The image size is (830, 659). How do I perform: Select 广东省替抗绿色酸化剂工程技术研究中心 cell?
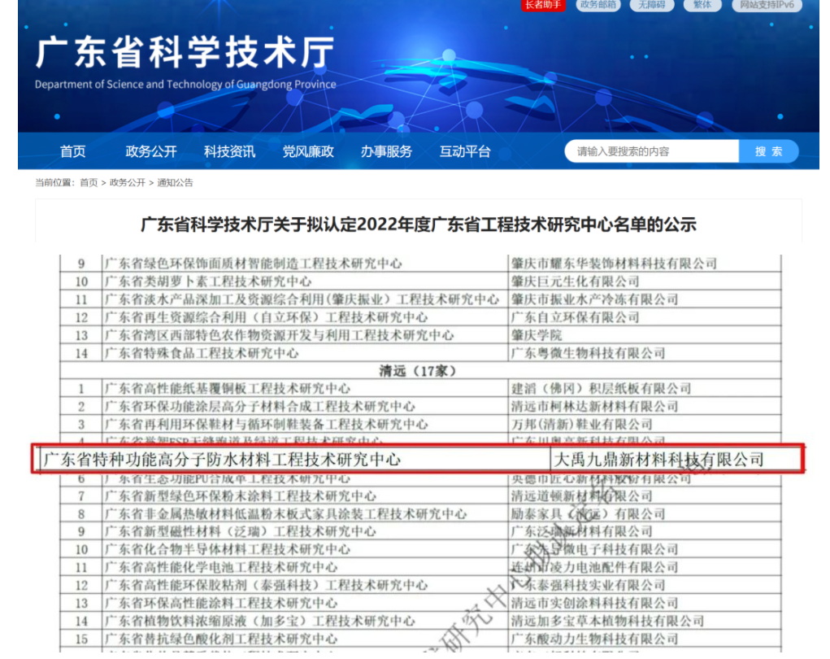[x=305, y=639]
